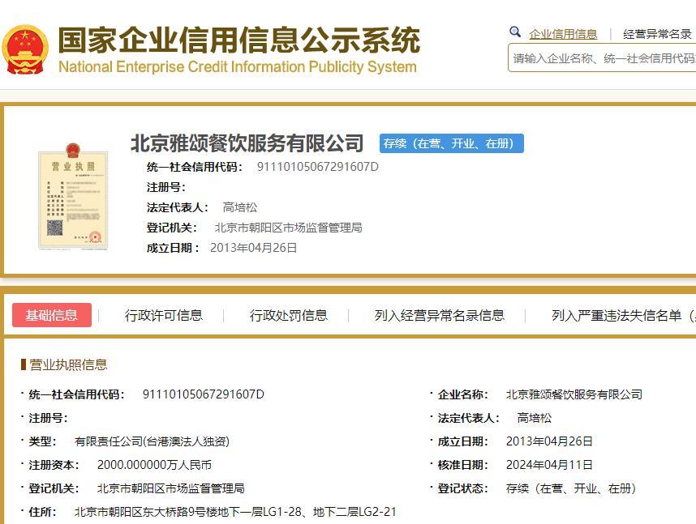Screen dimensions: 696x524
Task: Click the header 统一社会信用代码 label
Action: (x=195, y=167)
